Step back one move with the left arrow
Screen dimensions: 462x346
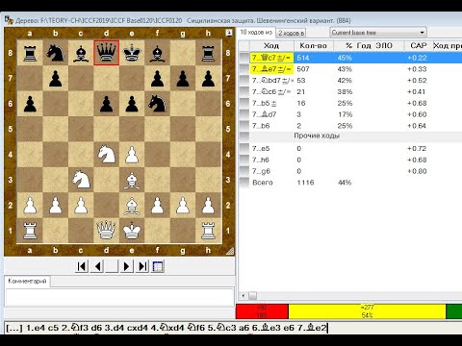pos(97,266)
